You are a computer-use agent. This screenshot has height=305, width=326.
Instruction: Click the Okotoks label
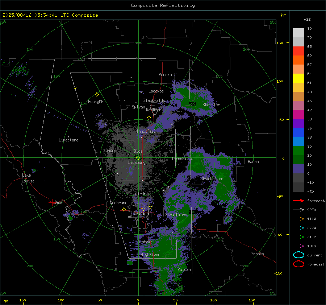pyautogui.click(x=145, y=242)
